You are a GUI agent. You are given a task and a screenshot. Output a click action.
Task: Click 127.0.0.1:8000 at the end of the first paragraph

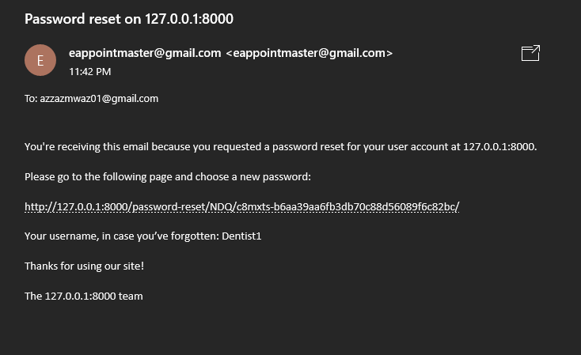[x=499, y=146]
